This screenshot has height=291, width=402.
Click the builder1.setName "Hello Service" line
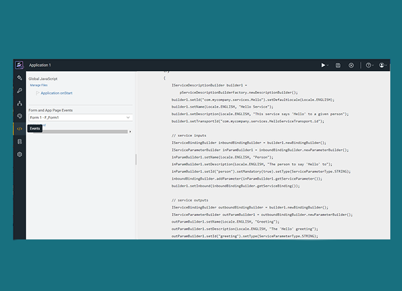pyautogui.click(x=223, y=107)
